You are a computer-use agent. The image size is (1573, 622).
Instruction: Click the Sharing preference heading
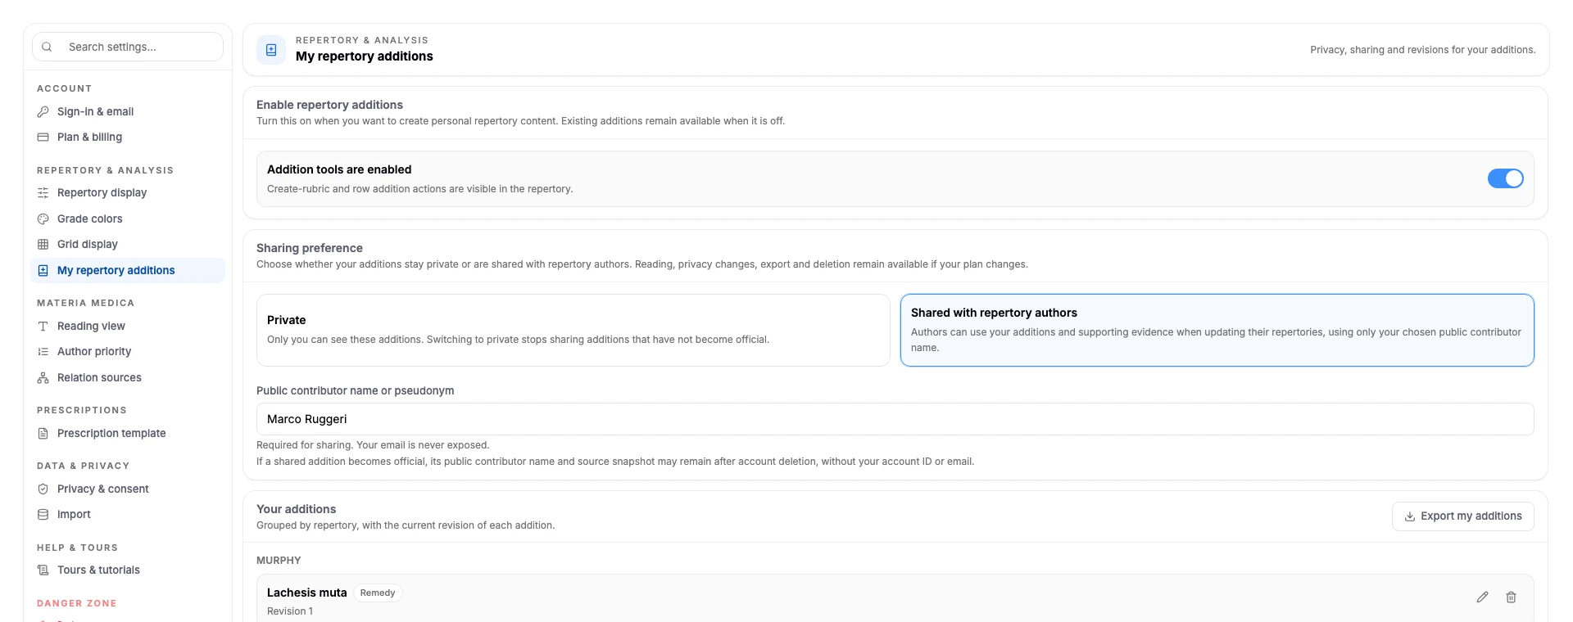[x=310, y=248]
